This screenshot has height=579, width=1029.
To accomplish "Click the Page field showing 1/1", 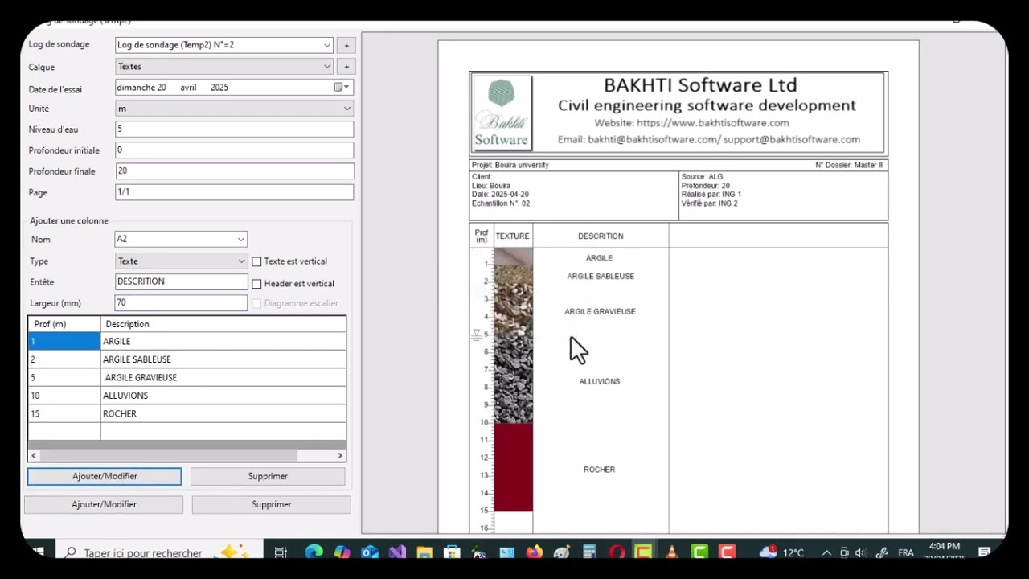I will [234, 192].
